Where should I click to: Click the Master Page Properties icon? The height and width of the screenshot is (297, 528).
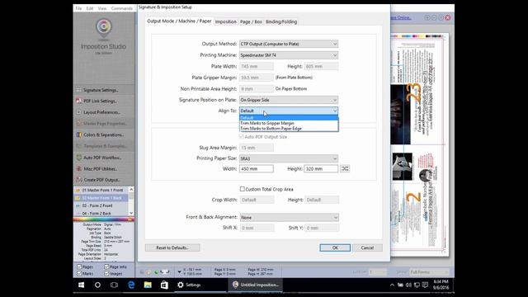[79, 123]
